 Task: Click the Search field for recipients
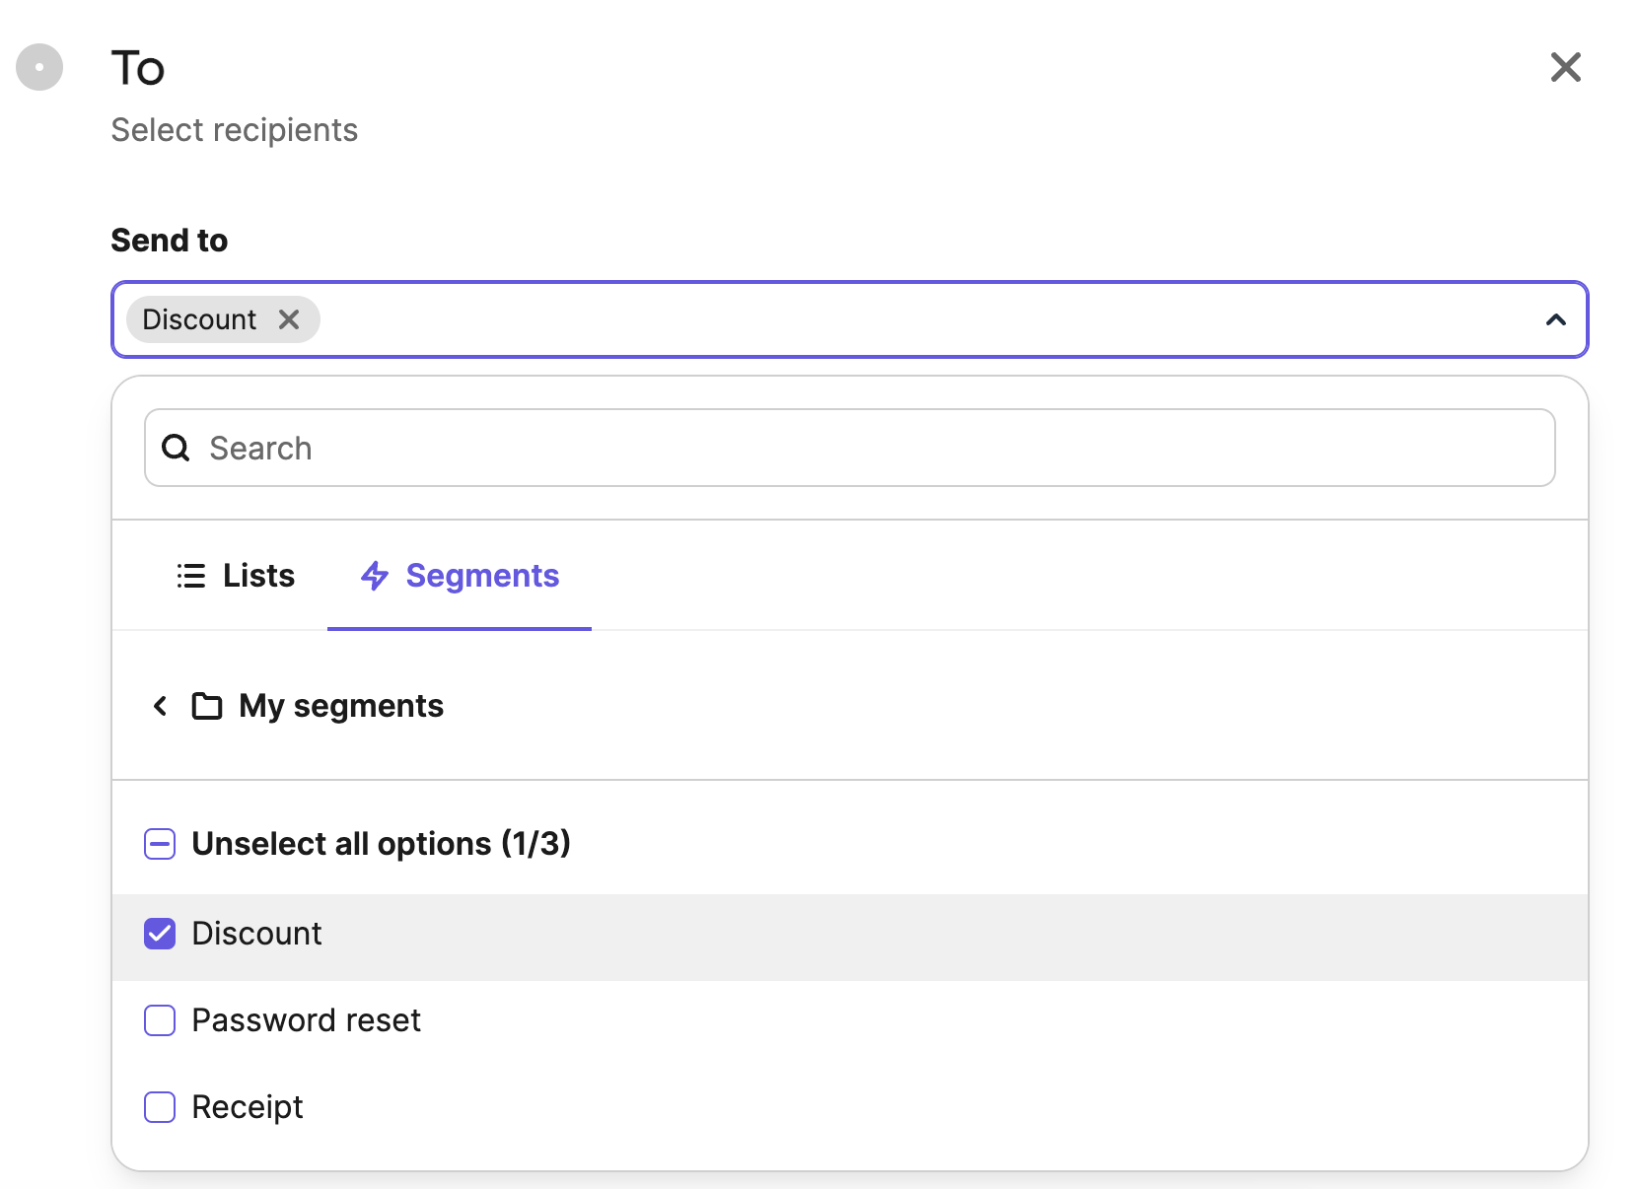[849, 448]
